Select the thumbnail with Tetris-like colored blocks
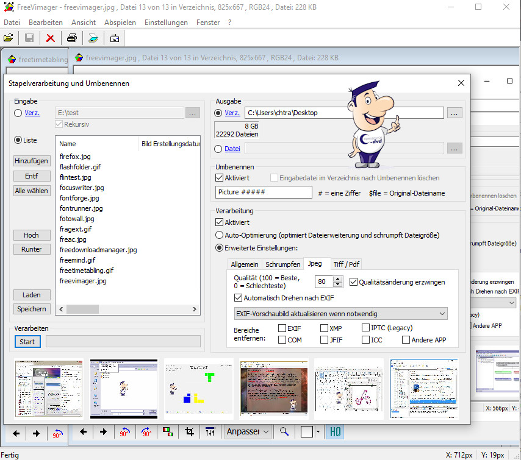 click(x=199, y=388)
